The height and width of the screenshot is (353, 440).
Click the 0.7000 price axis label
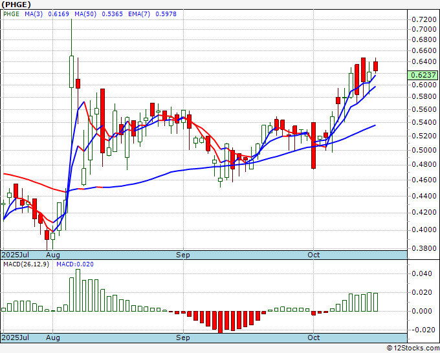424,30
